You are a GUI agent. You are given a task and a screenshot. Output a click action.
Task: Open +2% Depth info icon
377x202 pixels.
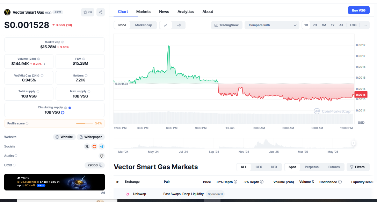(x=235, y=182)
